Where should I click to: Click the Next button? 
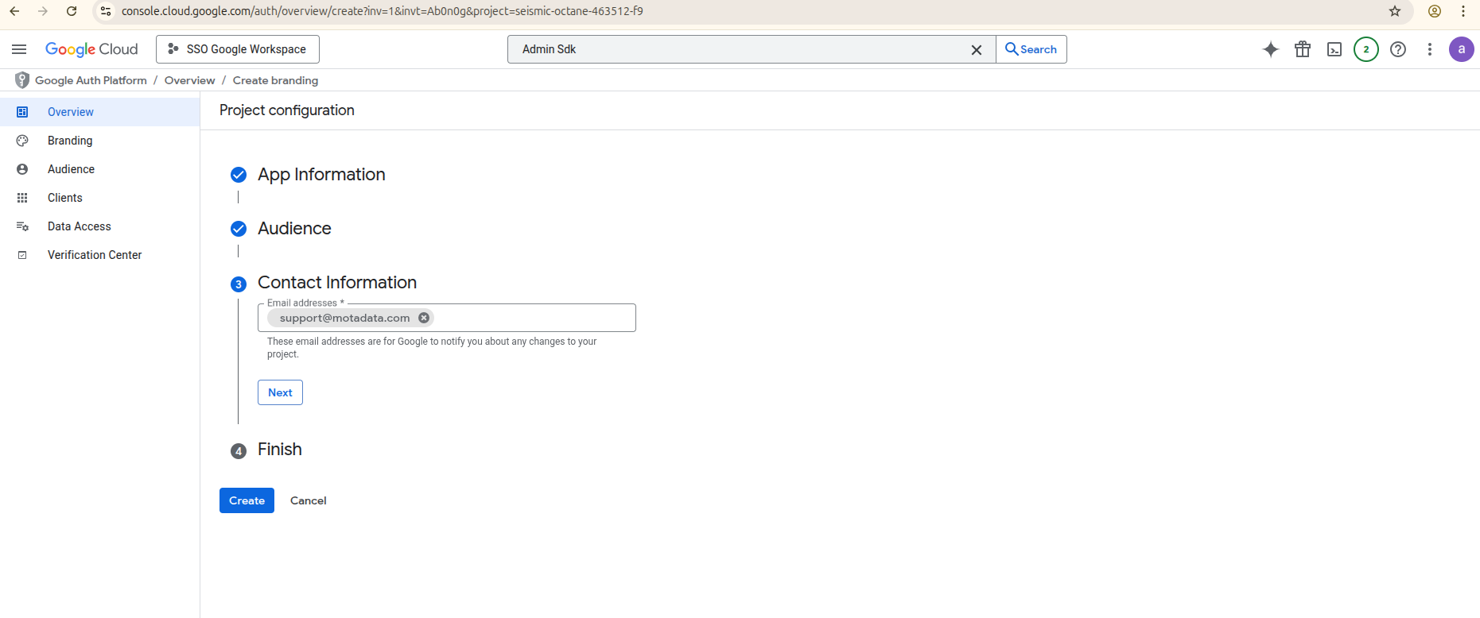[x=280, y=392]
